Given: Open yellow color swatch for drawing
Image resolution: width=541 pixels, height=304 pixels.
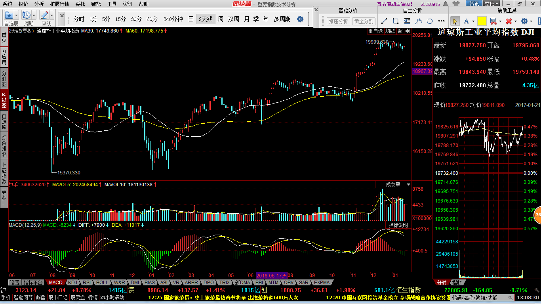Looking at the screenshot, I should click(482, 21).
